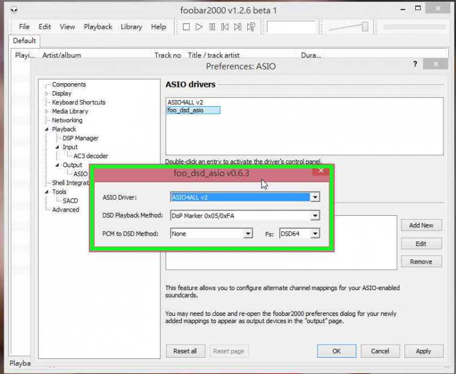Viewport: 456px width, 374px height.
Task: Collapse the Playback tree node
Action: pyautogui.click(x=47, y=129)
